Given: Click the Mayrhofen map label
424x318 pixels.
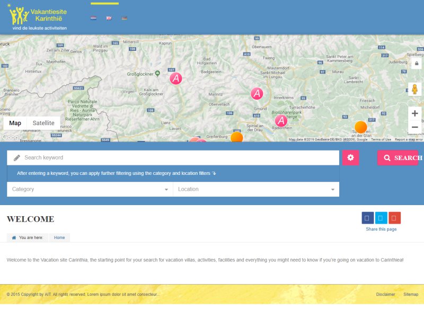Looking at the screenshot, I should [56, 61].
